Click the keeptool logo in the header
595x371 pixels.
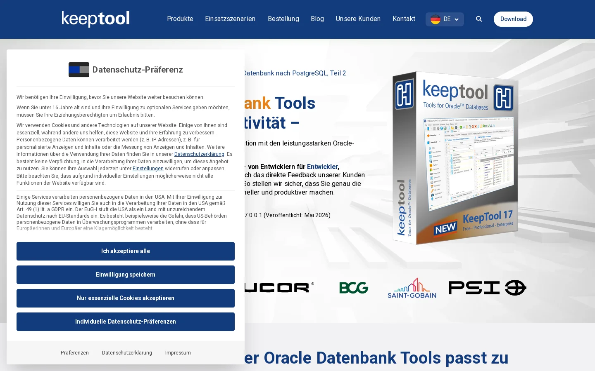click(x=95, y=19)
